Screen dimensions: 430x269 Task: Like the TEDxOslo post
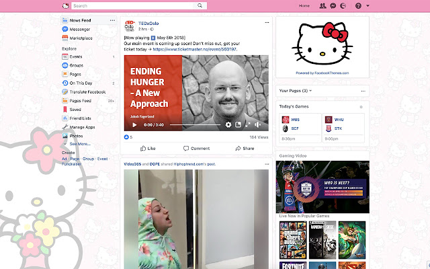coord(148,148)
